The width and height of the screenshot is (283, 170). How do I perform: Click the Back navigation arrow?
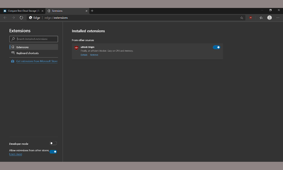click(5, 17)
